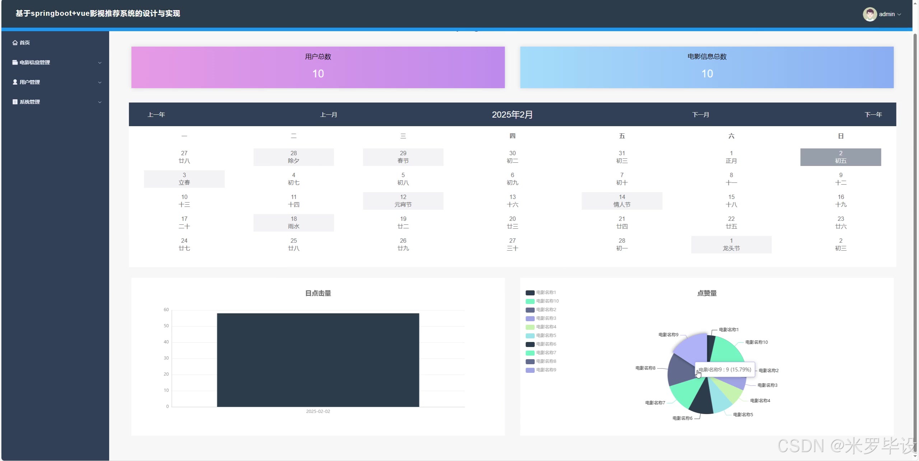Select calendar date 3 立春
919x461 pixels.
click(x=184, y=179)
